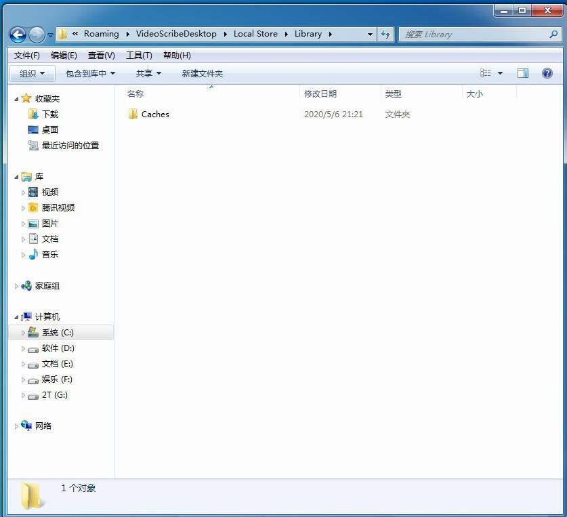The image size is (567, 517).
Task: Click the 网络 network icon
Action: click(26, 426)
